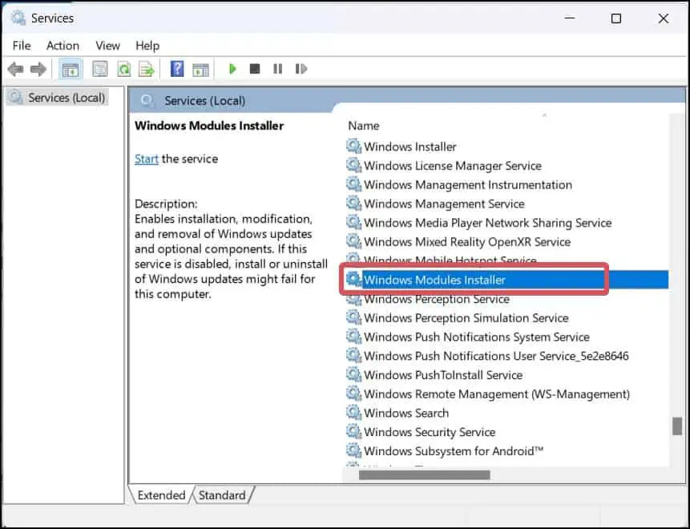
Task: Open the Help toolbar icon
Action: click(177, 69)
